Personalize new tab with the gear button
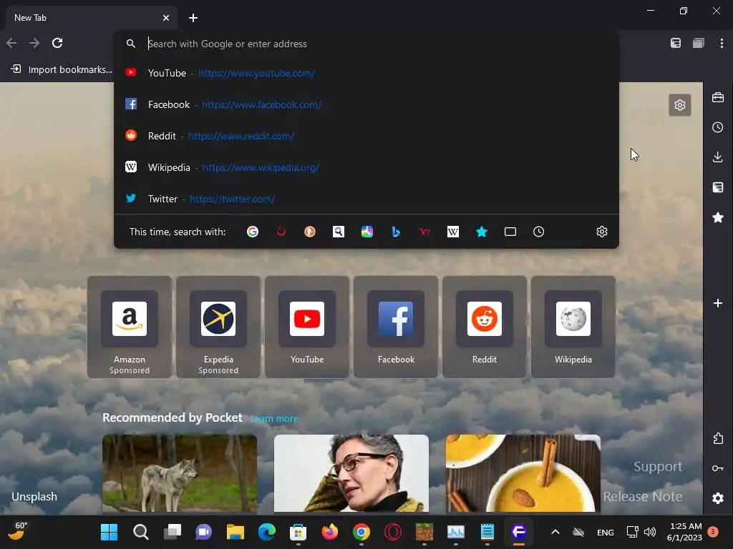The height and width of the screenshot is (549, 733). pos(680,105)
